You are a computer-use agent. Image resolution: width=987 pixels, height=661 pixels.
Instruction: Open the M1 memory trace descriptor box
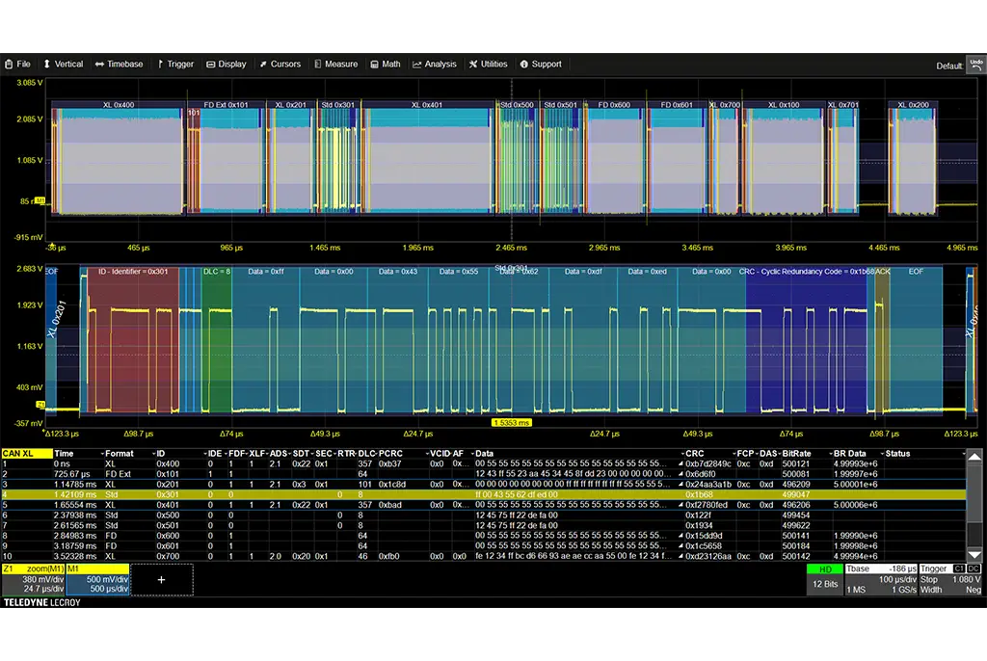[97, 579]
